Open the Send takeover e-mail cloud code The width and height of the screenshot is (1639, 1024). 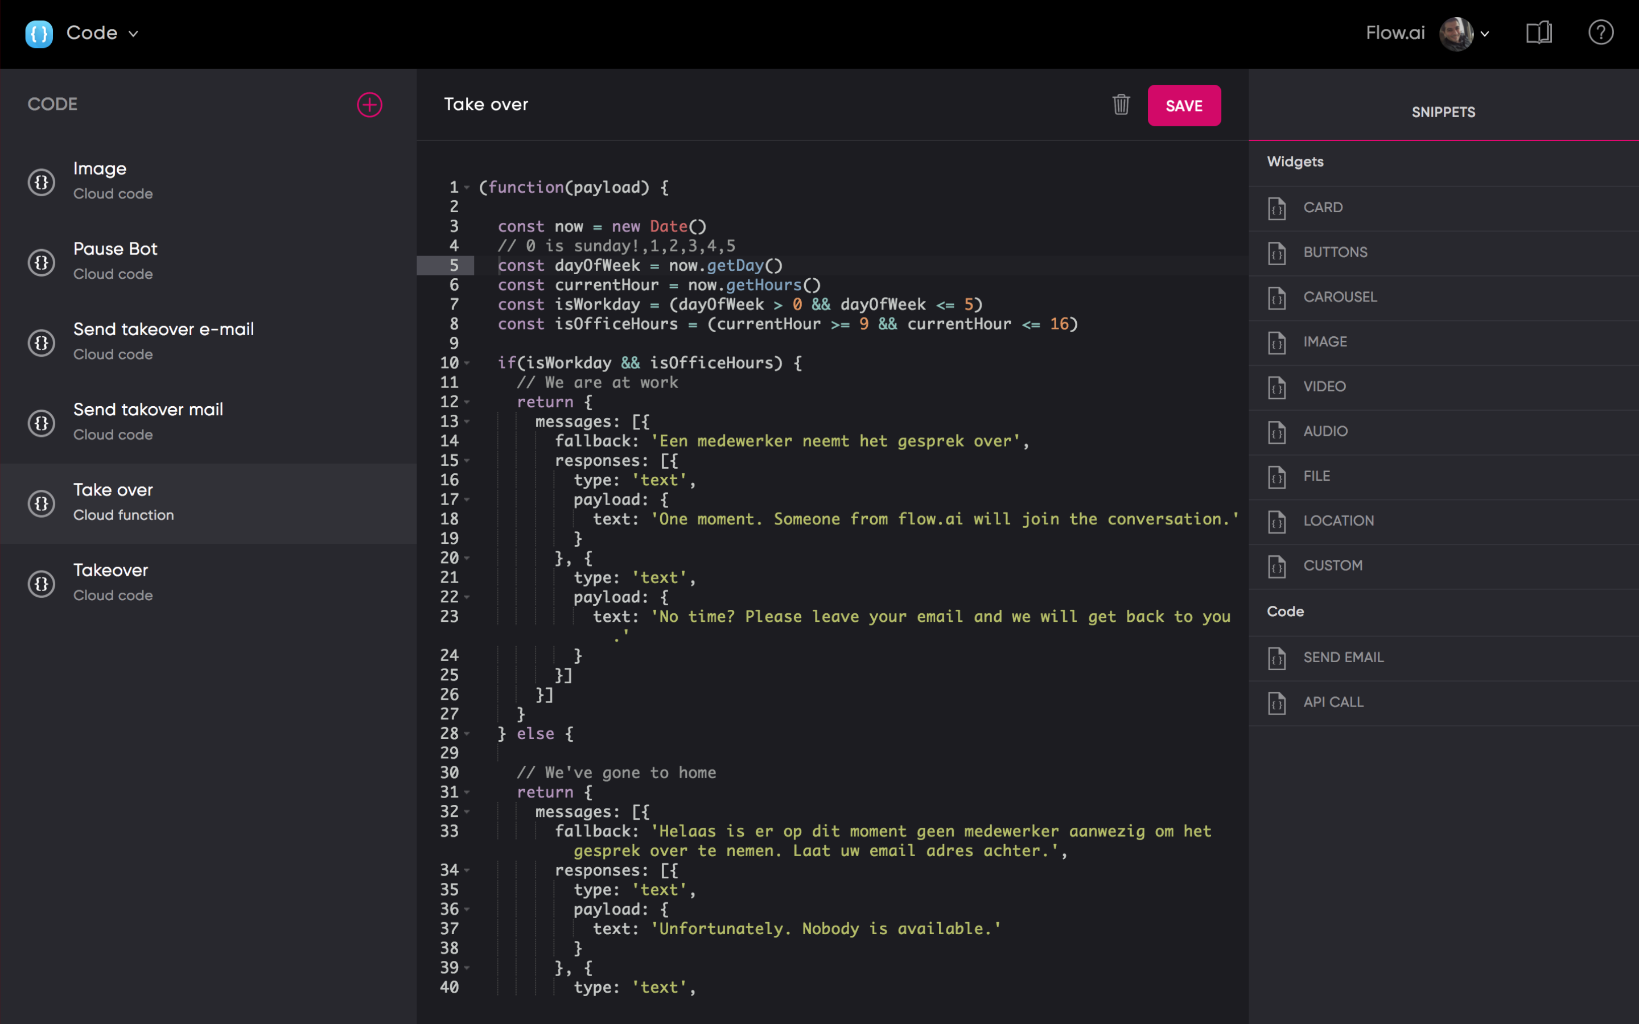[163, 341]
